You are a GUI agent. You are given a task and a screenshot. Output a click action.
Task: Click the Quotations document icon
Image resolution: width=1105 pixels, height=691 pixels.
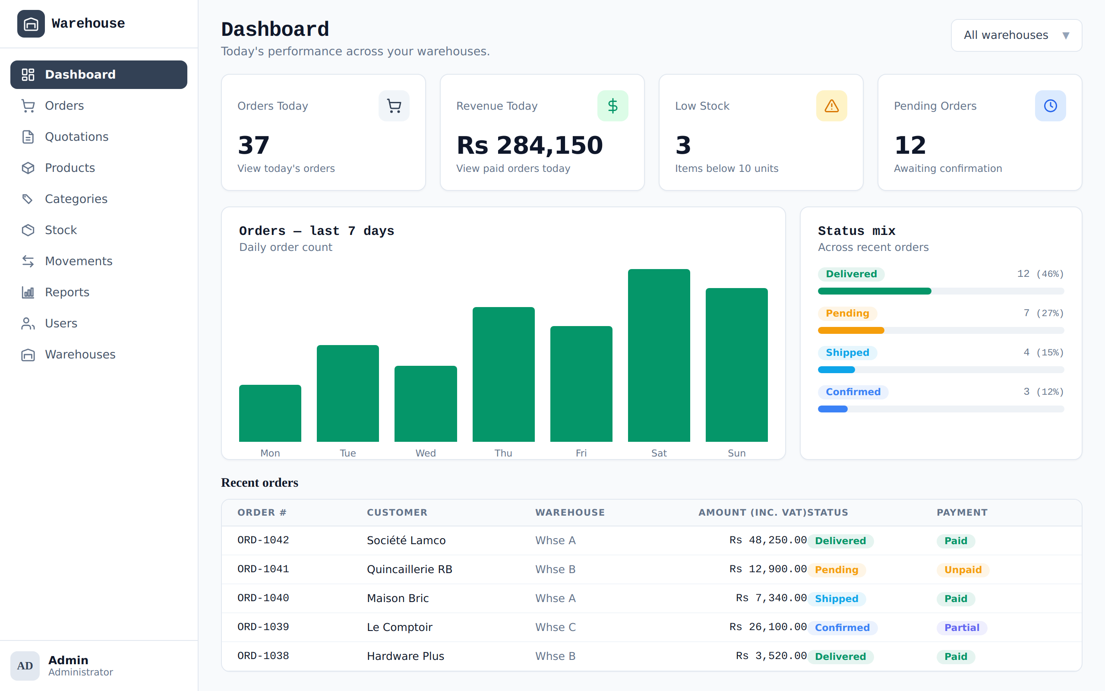coord(28,136)
